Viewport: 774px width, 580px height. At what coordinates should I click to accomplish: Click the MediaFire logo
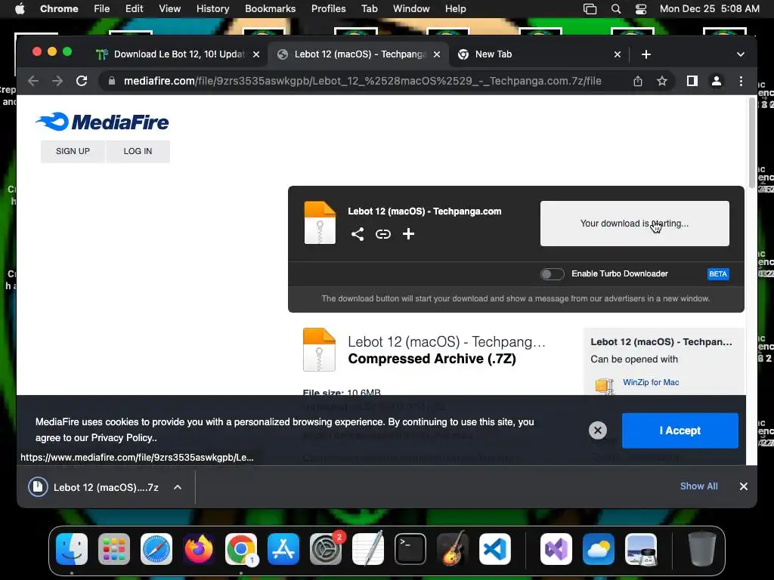pyautogui.click(x=102, y=122)
